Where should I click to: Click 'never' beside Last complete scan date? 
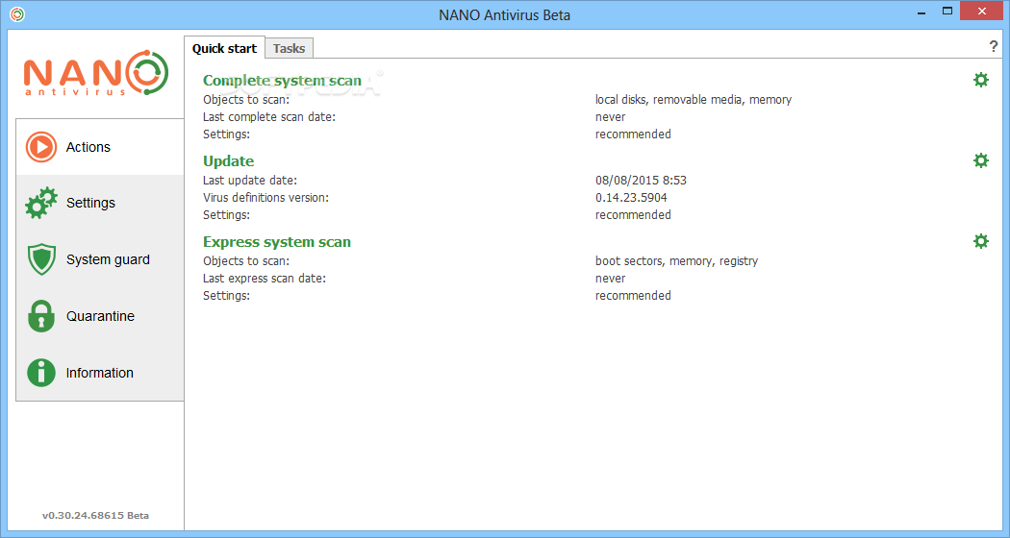coord(610,117)
